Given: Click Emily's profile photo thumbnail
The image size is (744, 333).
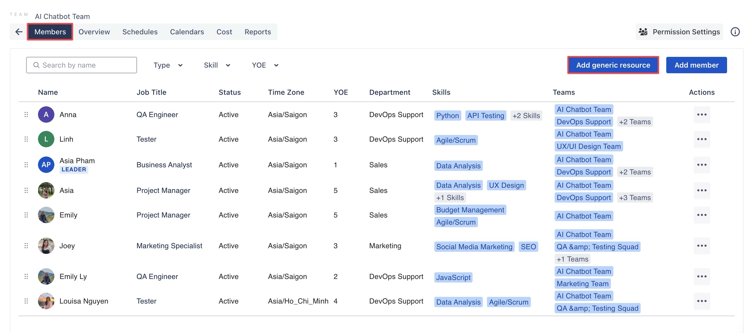Looking at the screenshot, I should 46,215.
